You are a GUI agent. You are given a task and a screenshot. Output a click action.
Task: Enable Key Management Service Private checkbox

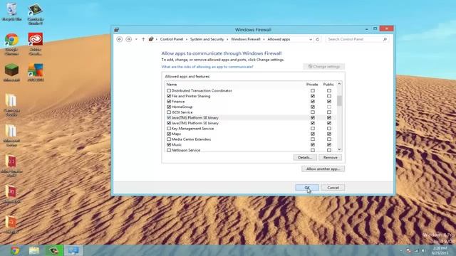(313, 129)
